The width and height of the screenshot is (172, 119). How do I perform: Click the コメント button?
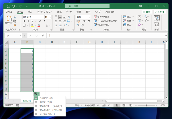point(160,12)
